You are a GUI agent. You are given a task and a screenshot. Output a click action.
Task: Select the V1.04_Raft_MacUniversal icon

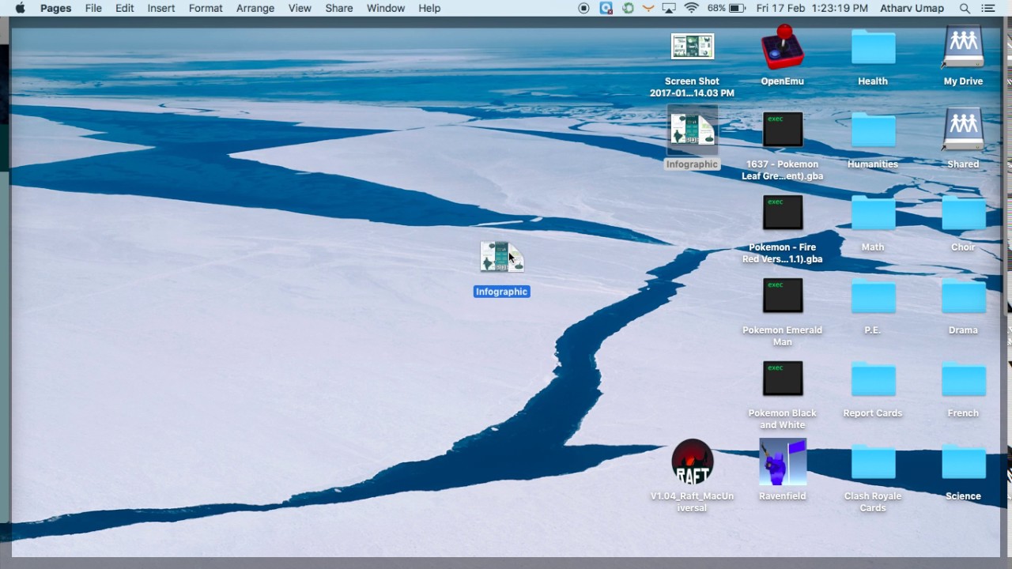tap(693, 462)
